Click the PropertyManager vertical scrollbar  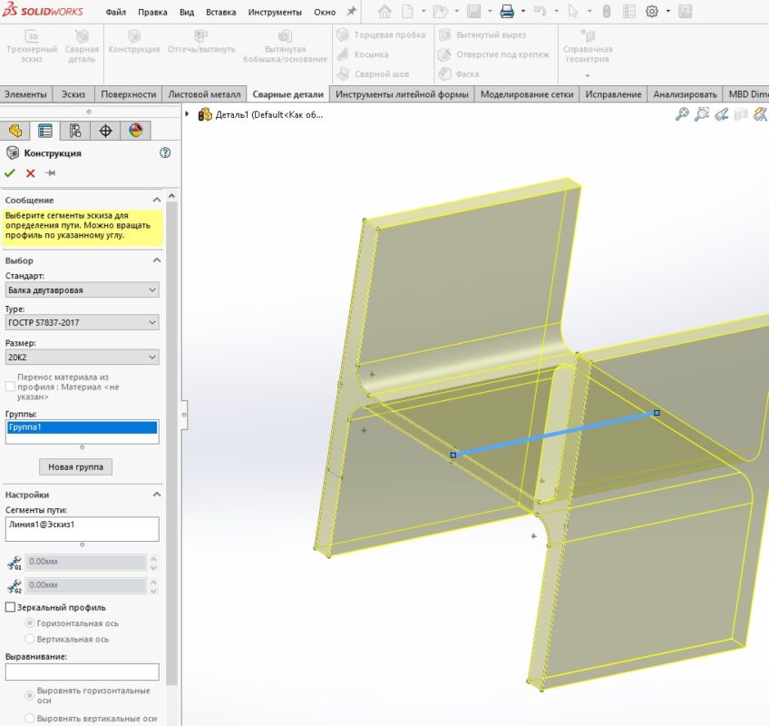tap(171, 442)
